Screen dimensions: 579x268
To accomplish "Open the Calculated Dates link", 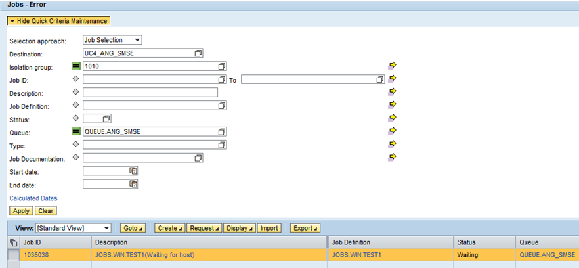I will click(33, 198).
